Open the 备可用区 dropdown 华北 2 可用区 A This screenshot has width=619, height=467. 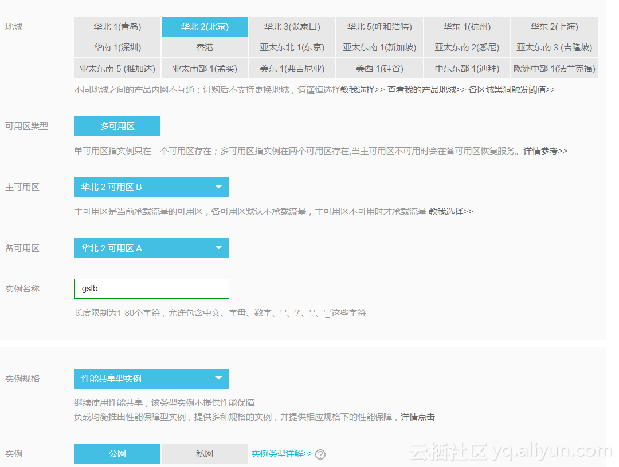(151, 248)
